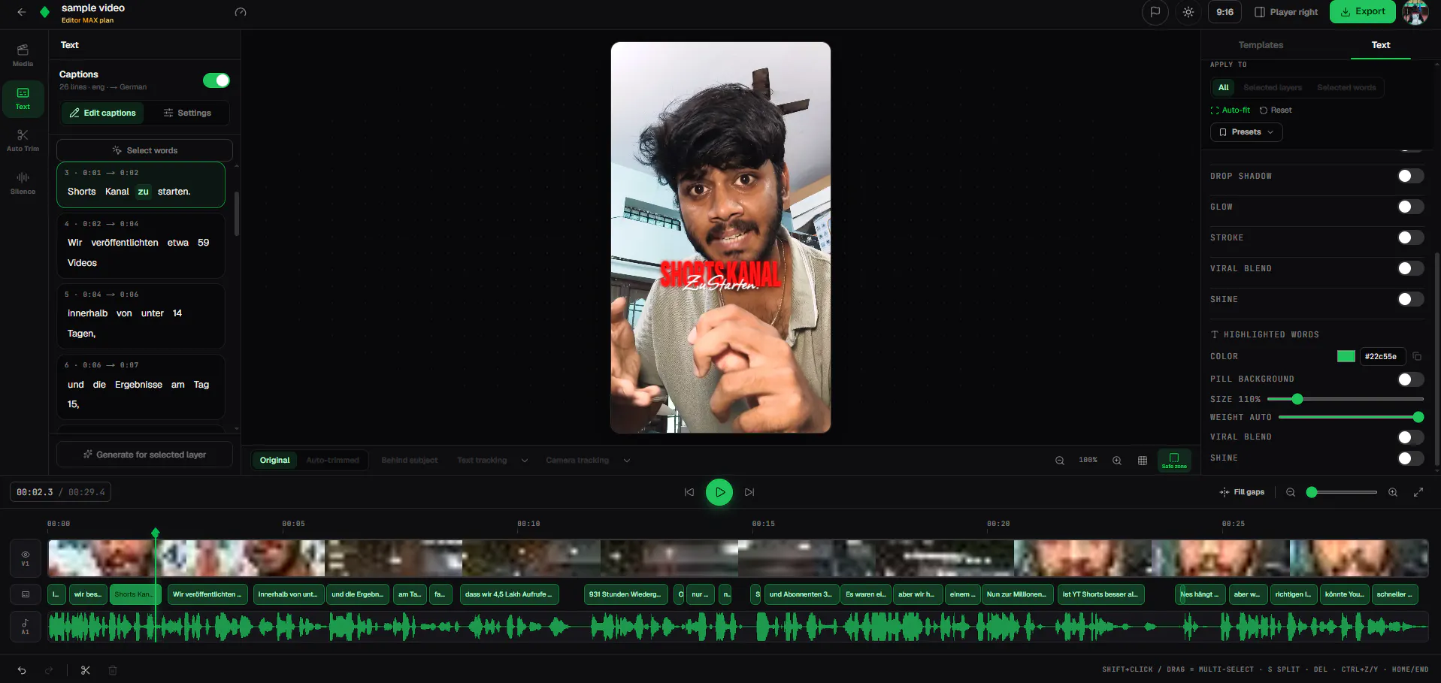The image size is (1441, 683).
Task: Adjust the Size 110% slider handle
Action: (x=1297, y=399)
